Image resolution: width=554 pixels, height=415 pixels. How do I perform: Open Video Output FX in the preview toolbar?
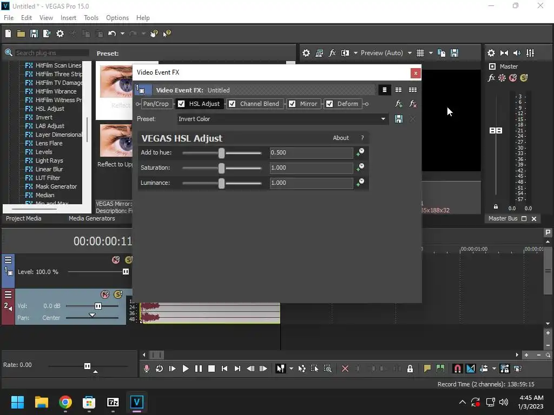pyautogui.click(x=332, y=53)
